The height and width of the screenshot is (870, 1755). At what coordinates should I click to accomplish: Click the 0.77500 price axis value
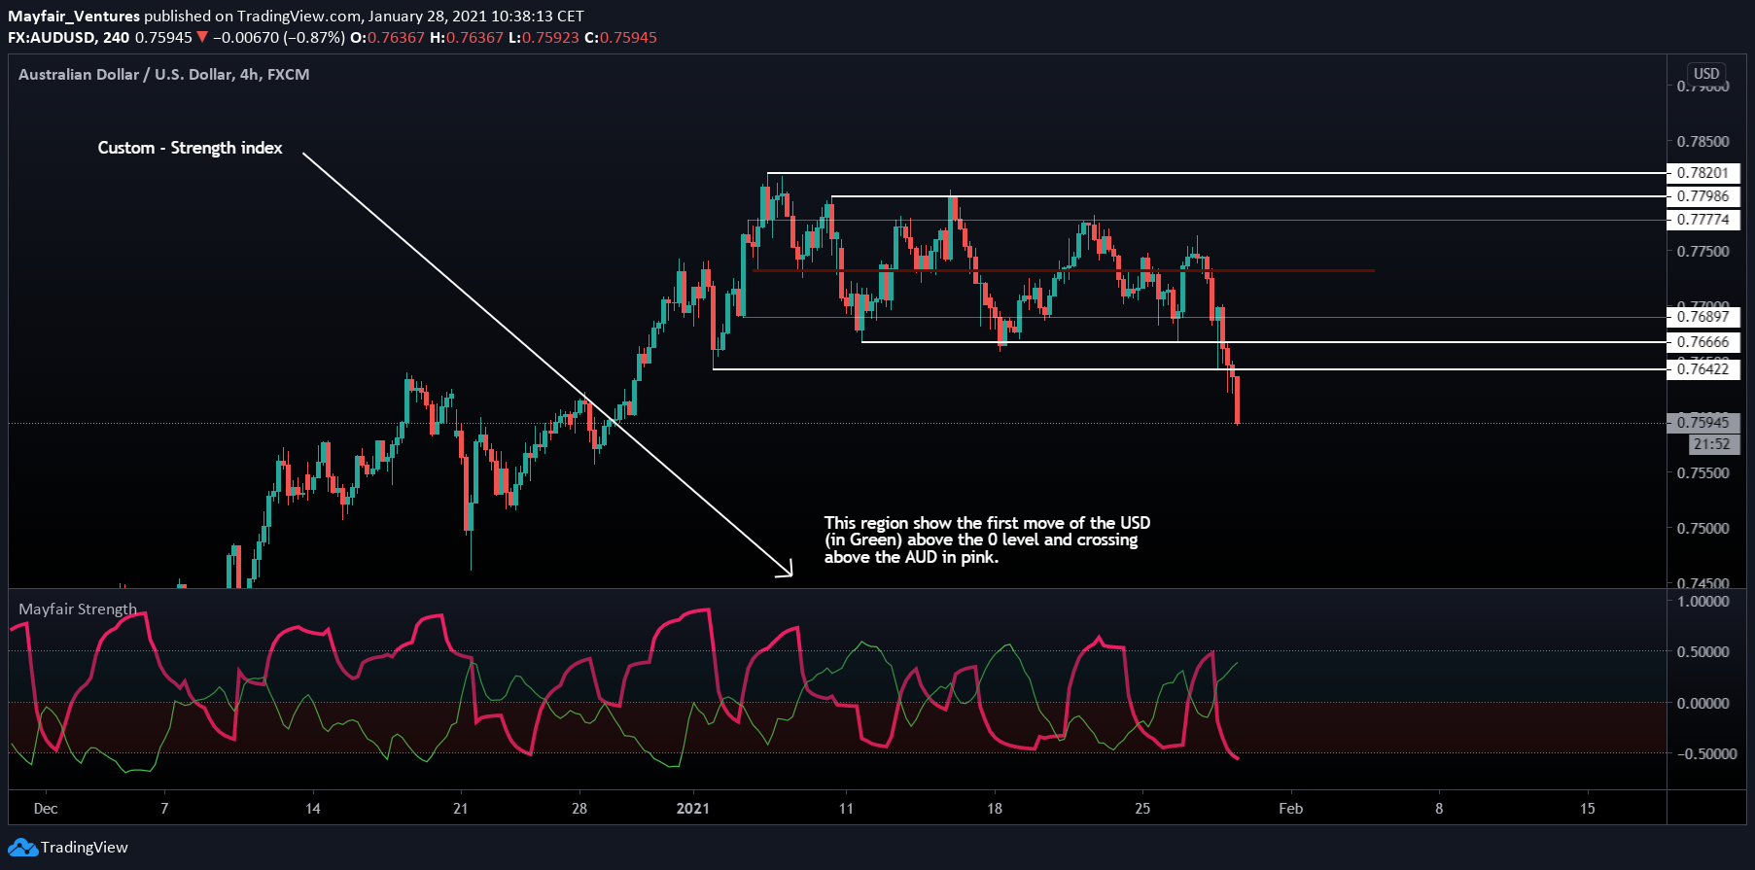1702,252
